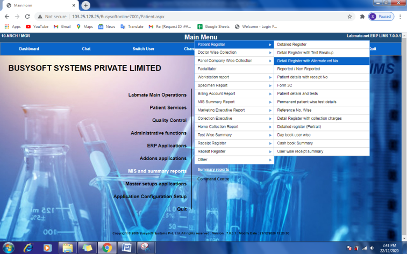This screenshot has width=407, height=254.
Task: Select Facialitator menu entry
Action: point(234,69)
